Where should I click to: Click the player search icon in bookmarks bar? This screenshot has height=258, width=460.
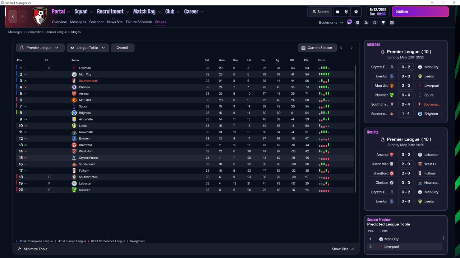click(366, 23)
